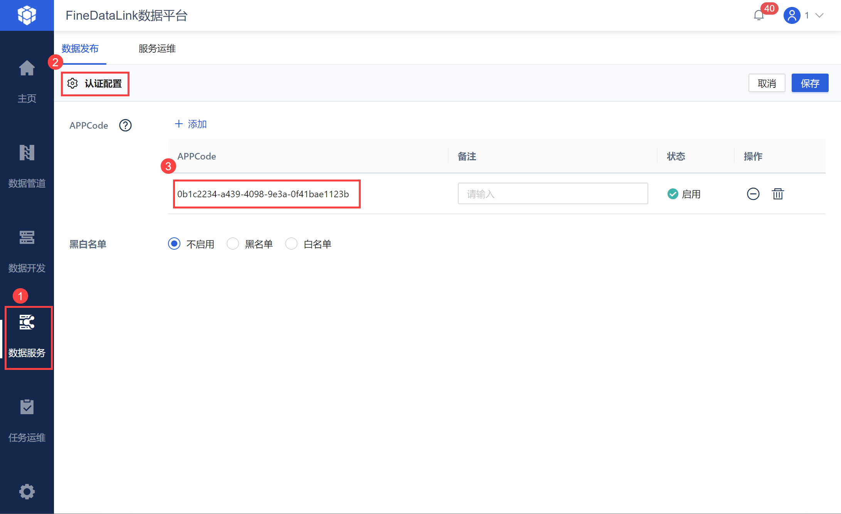Open the 主页 home icon in sidebar
Screen dimensions: 841x514
click(27, 69)
